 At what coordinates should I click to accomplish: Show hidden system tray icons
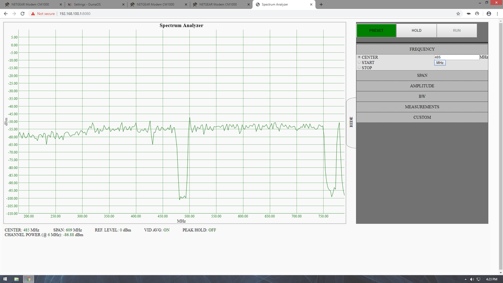465,279
